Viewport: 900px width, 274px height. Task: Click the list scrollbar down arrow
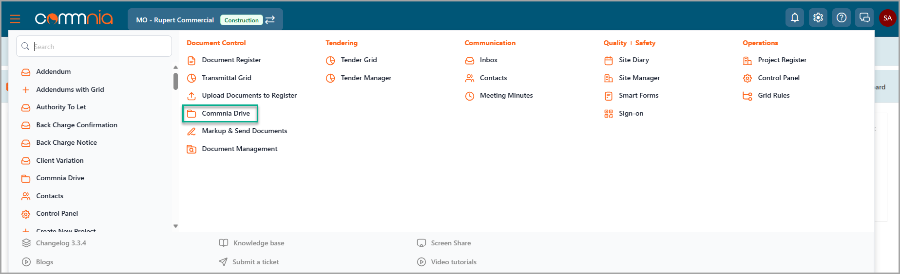coord(175,226)
